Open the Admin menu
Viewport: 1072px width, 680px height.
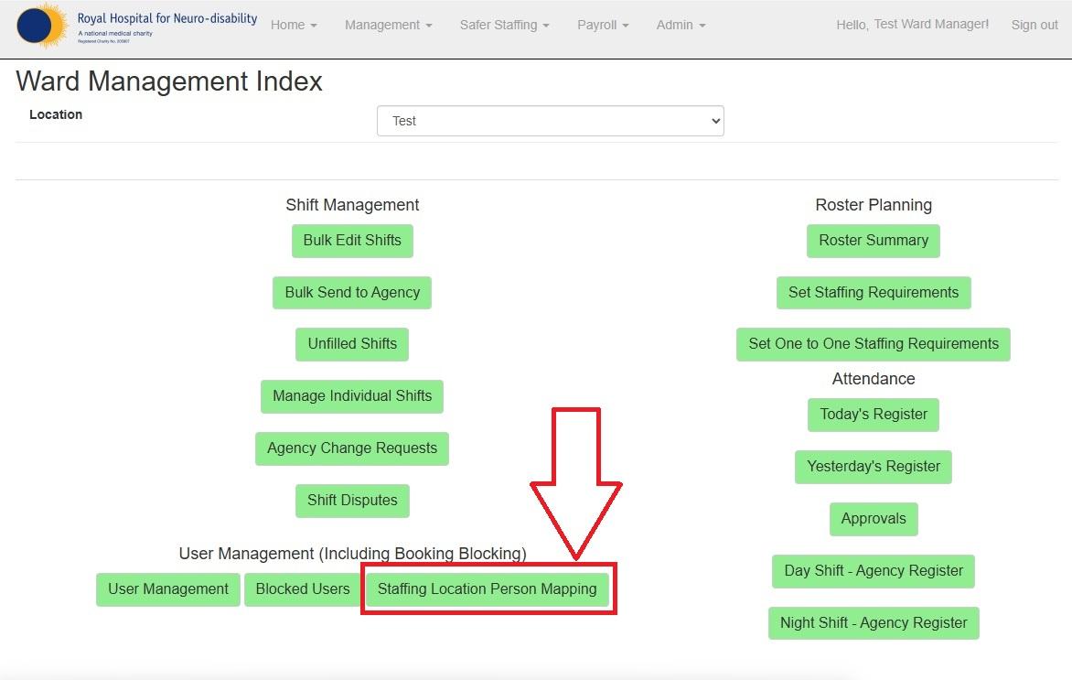681,26
